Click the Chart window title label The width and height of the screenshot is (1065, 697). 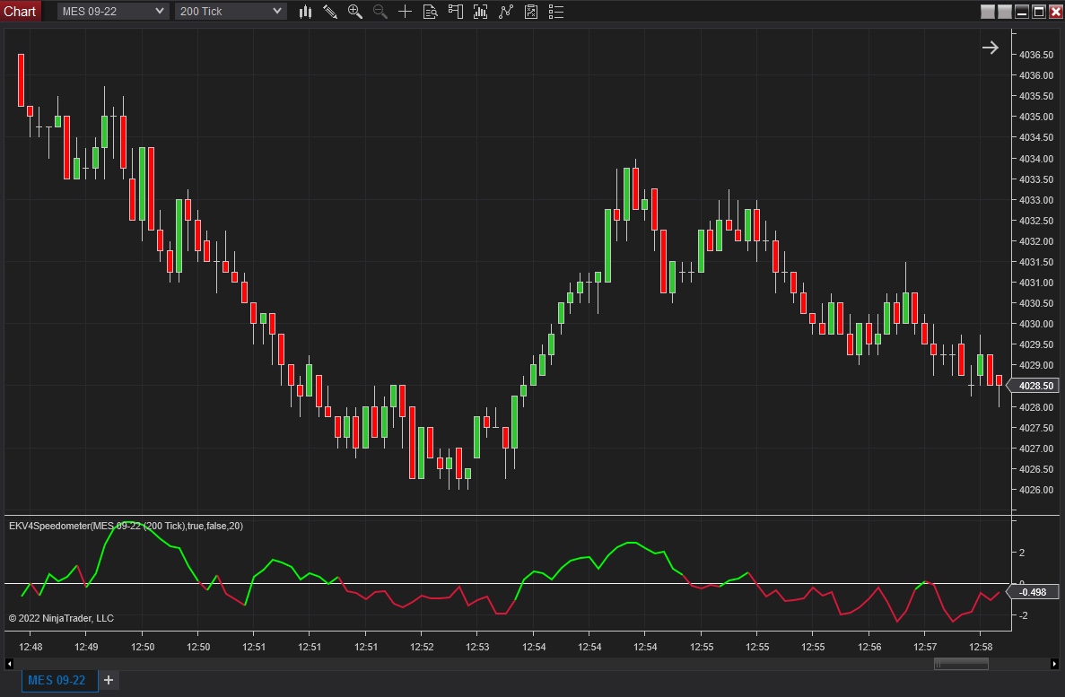pos(20,12)
